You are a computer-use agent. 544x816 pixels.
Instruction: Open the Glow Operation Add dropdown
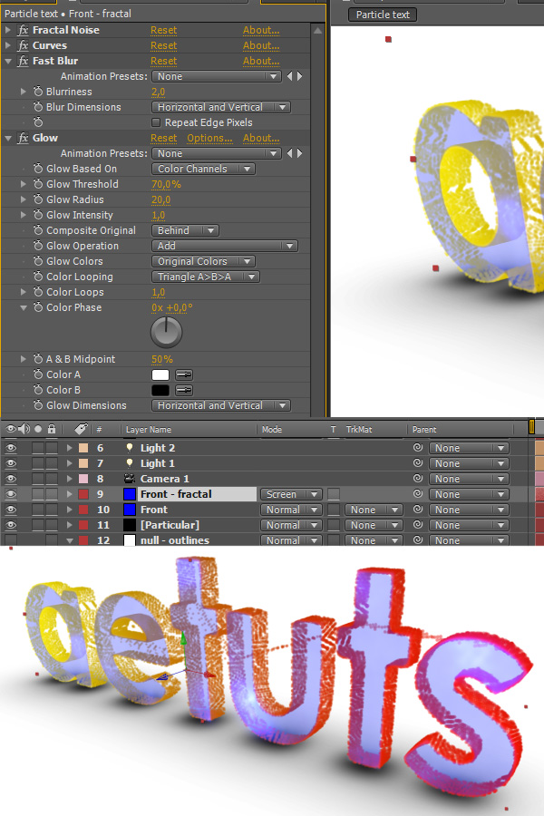224,246
